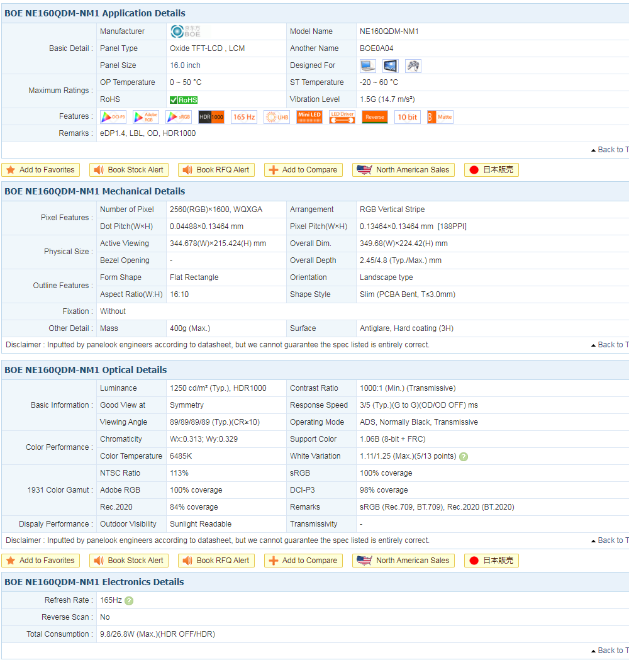Screen dimensions: 629x660
Task: Click the 165 Hz feature badge
Action: coord(244,117)
